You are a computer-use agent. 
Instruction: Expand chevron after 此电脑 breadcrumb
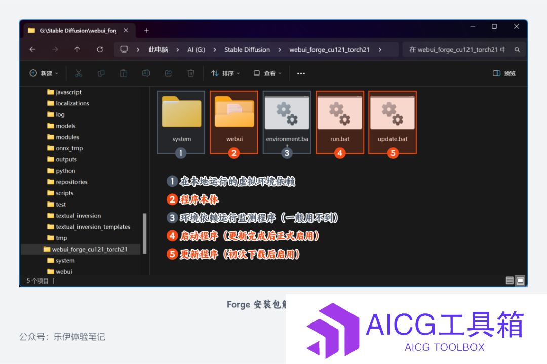pos(178,50)
